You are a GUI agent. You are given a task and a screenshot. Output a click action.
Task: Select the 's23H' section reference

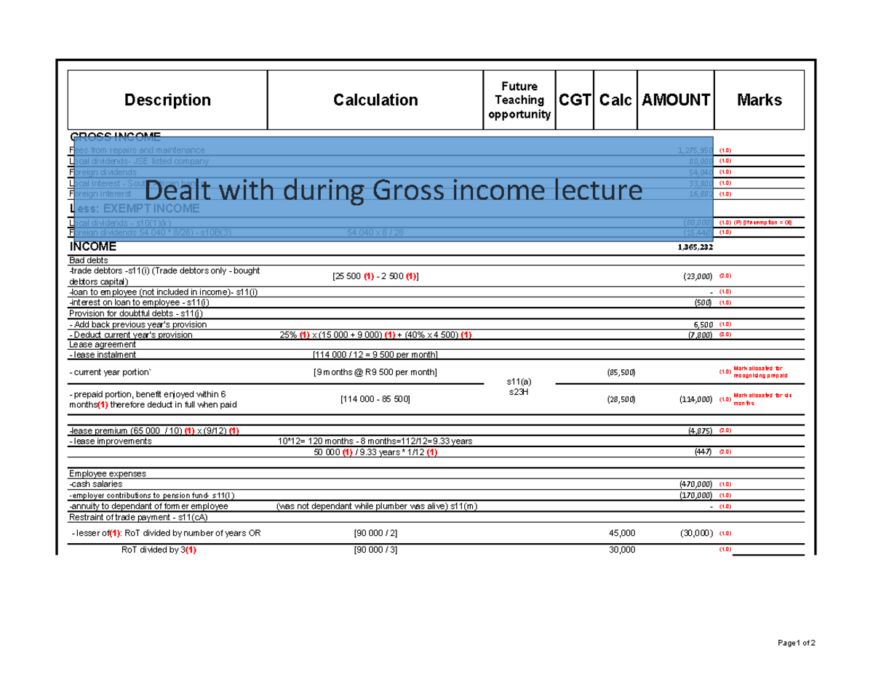click(x=519, y=391)
